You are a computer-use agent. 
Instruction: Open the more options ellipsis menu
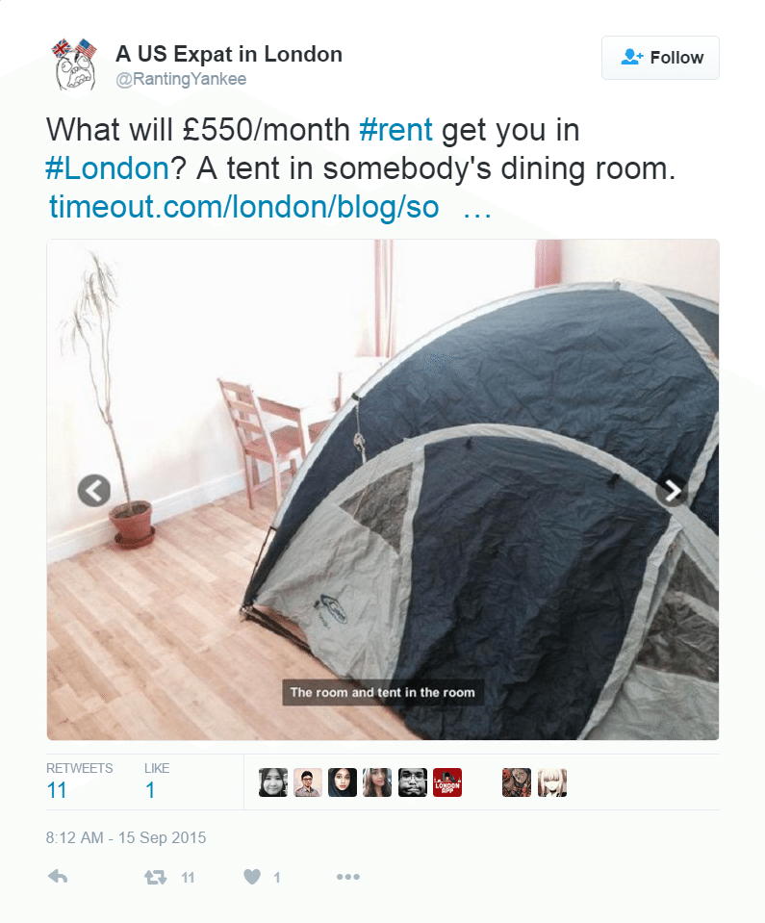347,877
